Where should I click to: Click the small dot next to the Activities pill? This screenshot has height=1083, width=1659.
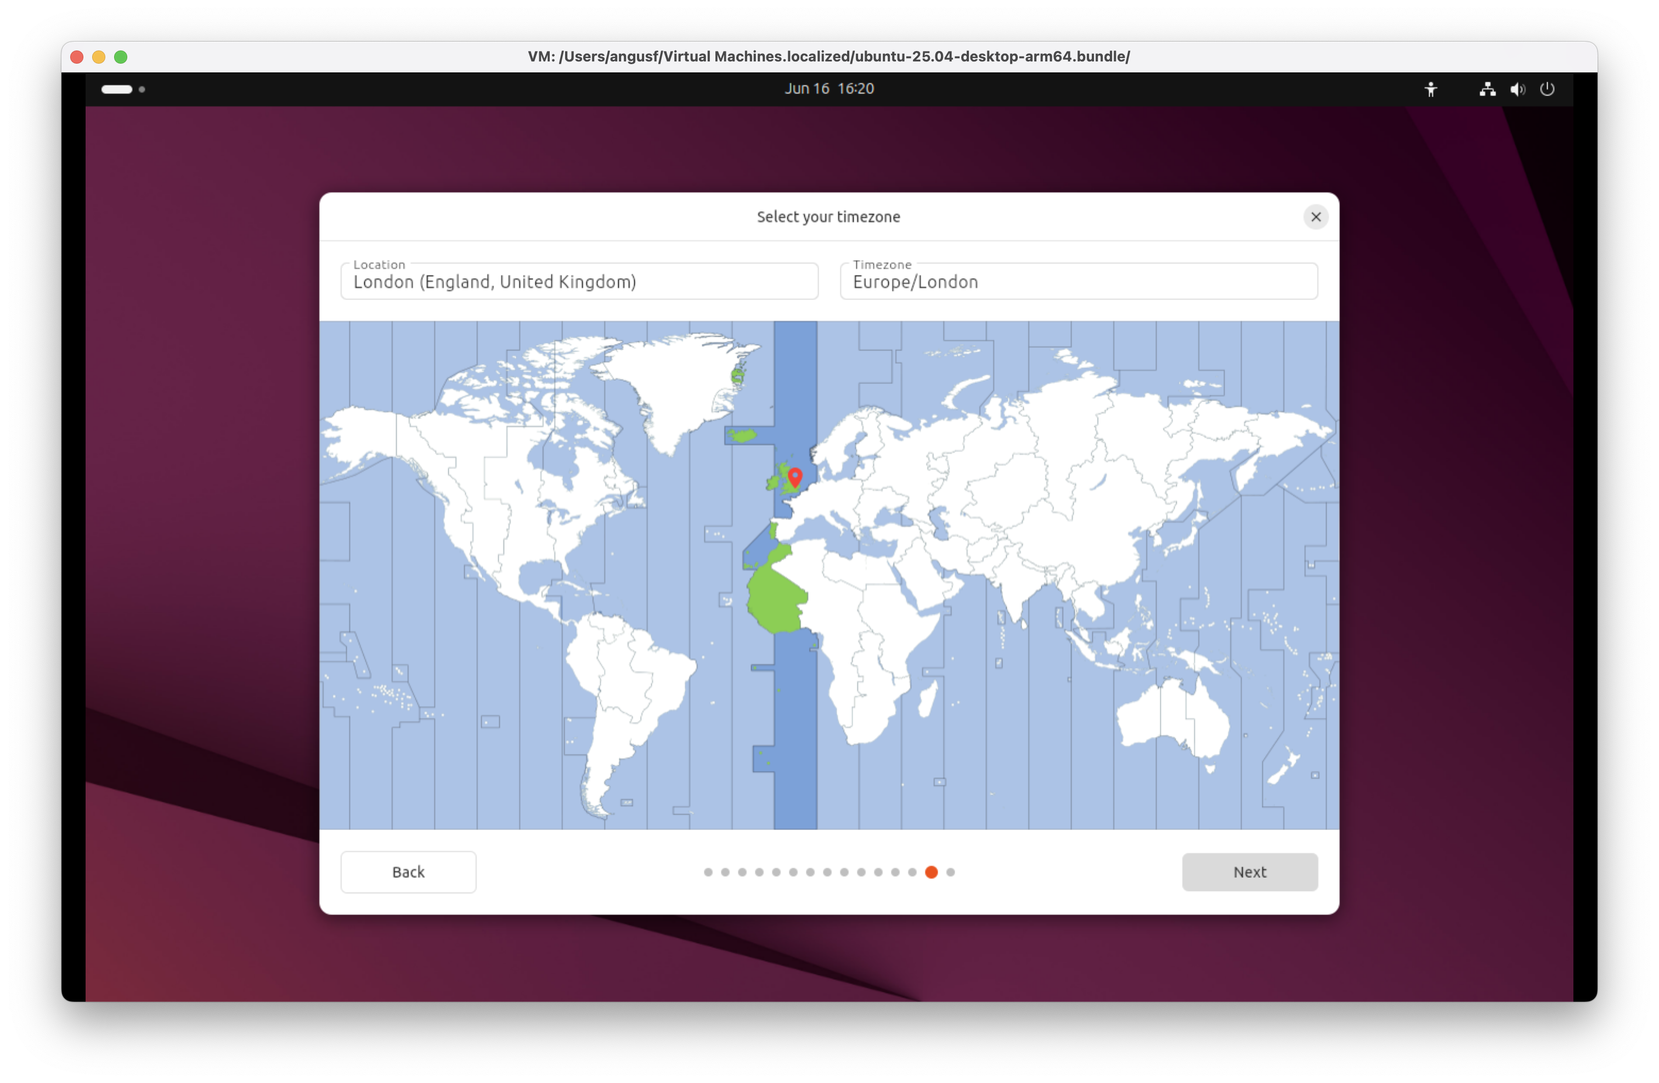pos(142,90)
